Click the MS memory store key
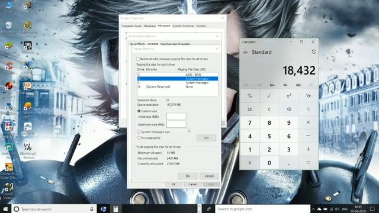The width and height of the screenshot is (379, 213). (x=298, y=85)
